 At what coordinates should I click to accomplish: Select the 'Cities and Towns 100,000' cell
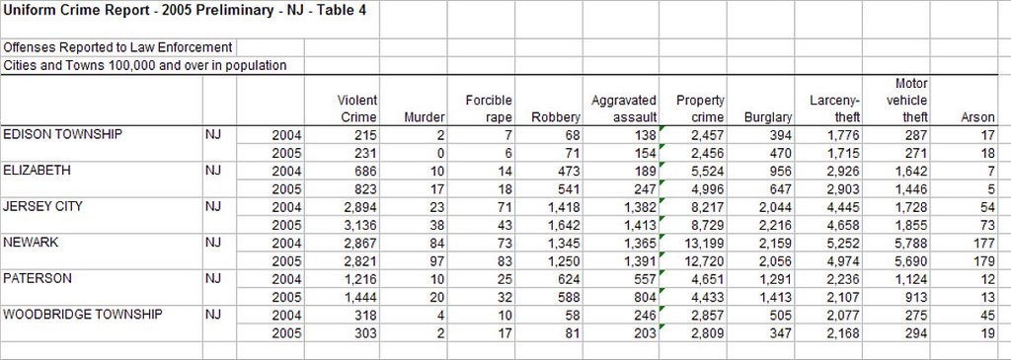pyautogui.click(x=145, y=66)
